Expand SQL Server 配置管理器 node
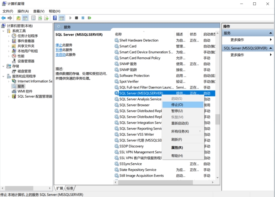This screenshot has height=197, width=275. tap(9, 96)
